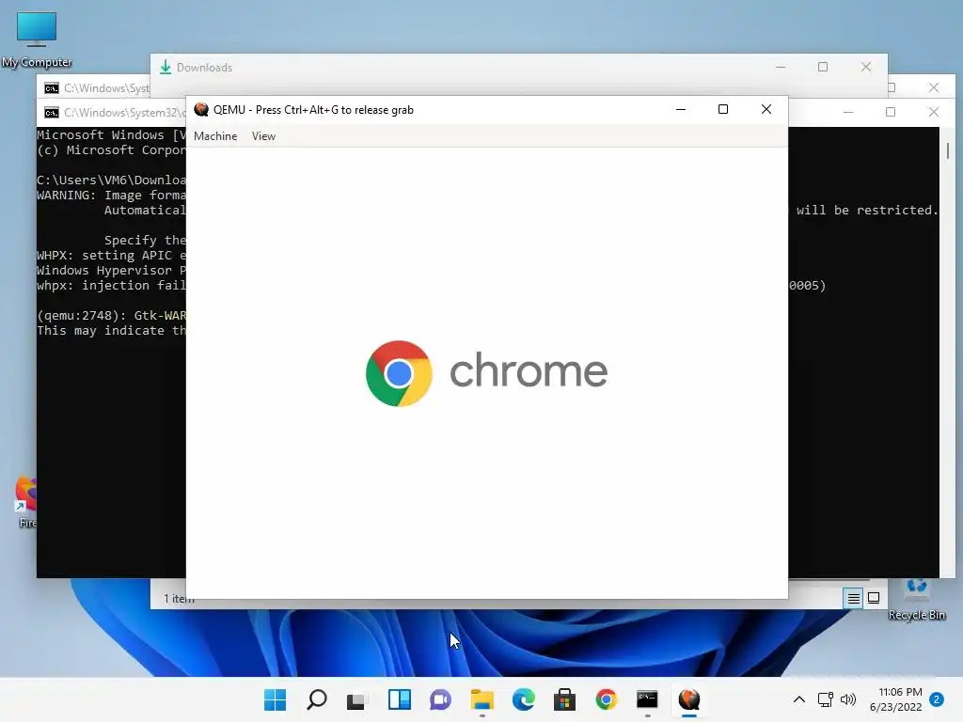
Task: Switch Downloads window to large icons view
Action: click(874, 598)
